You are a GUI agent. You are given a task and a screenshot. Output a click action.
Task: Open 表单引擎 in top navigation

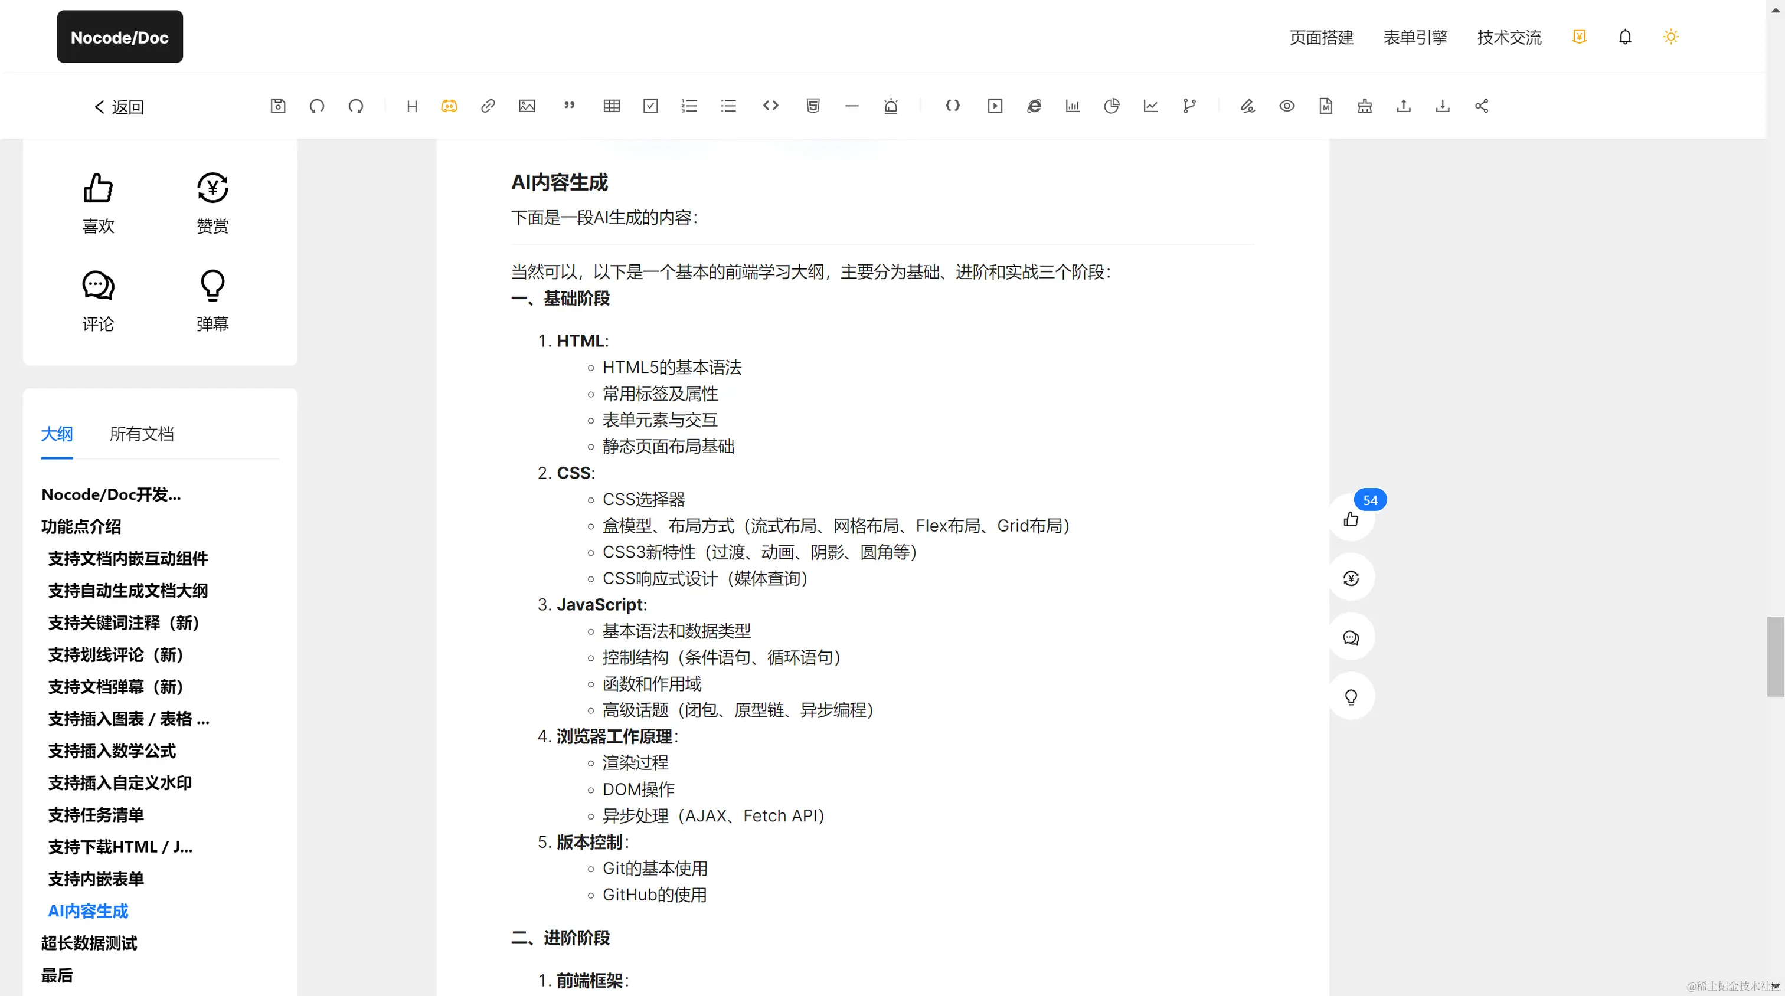[x=1415, y=37]
